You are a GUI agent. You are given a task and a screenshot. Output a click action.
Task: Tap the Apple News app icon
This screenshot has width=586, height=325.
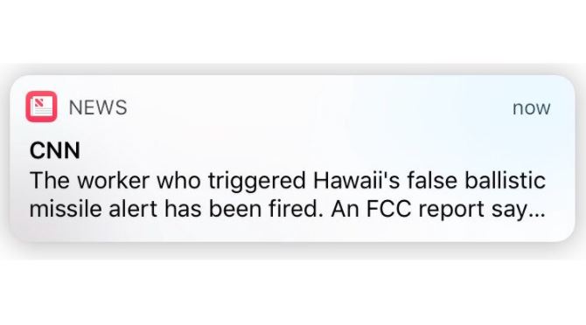(x=41, y=107)
